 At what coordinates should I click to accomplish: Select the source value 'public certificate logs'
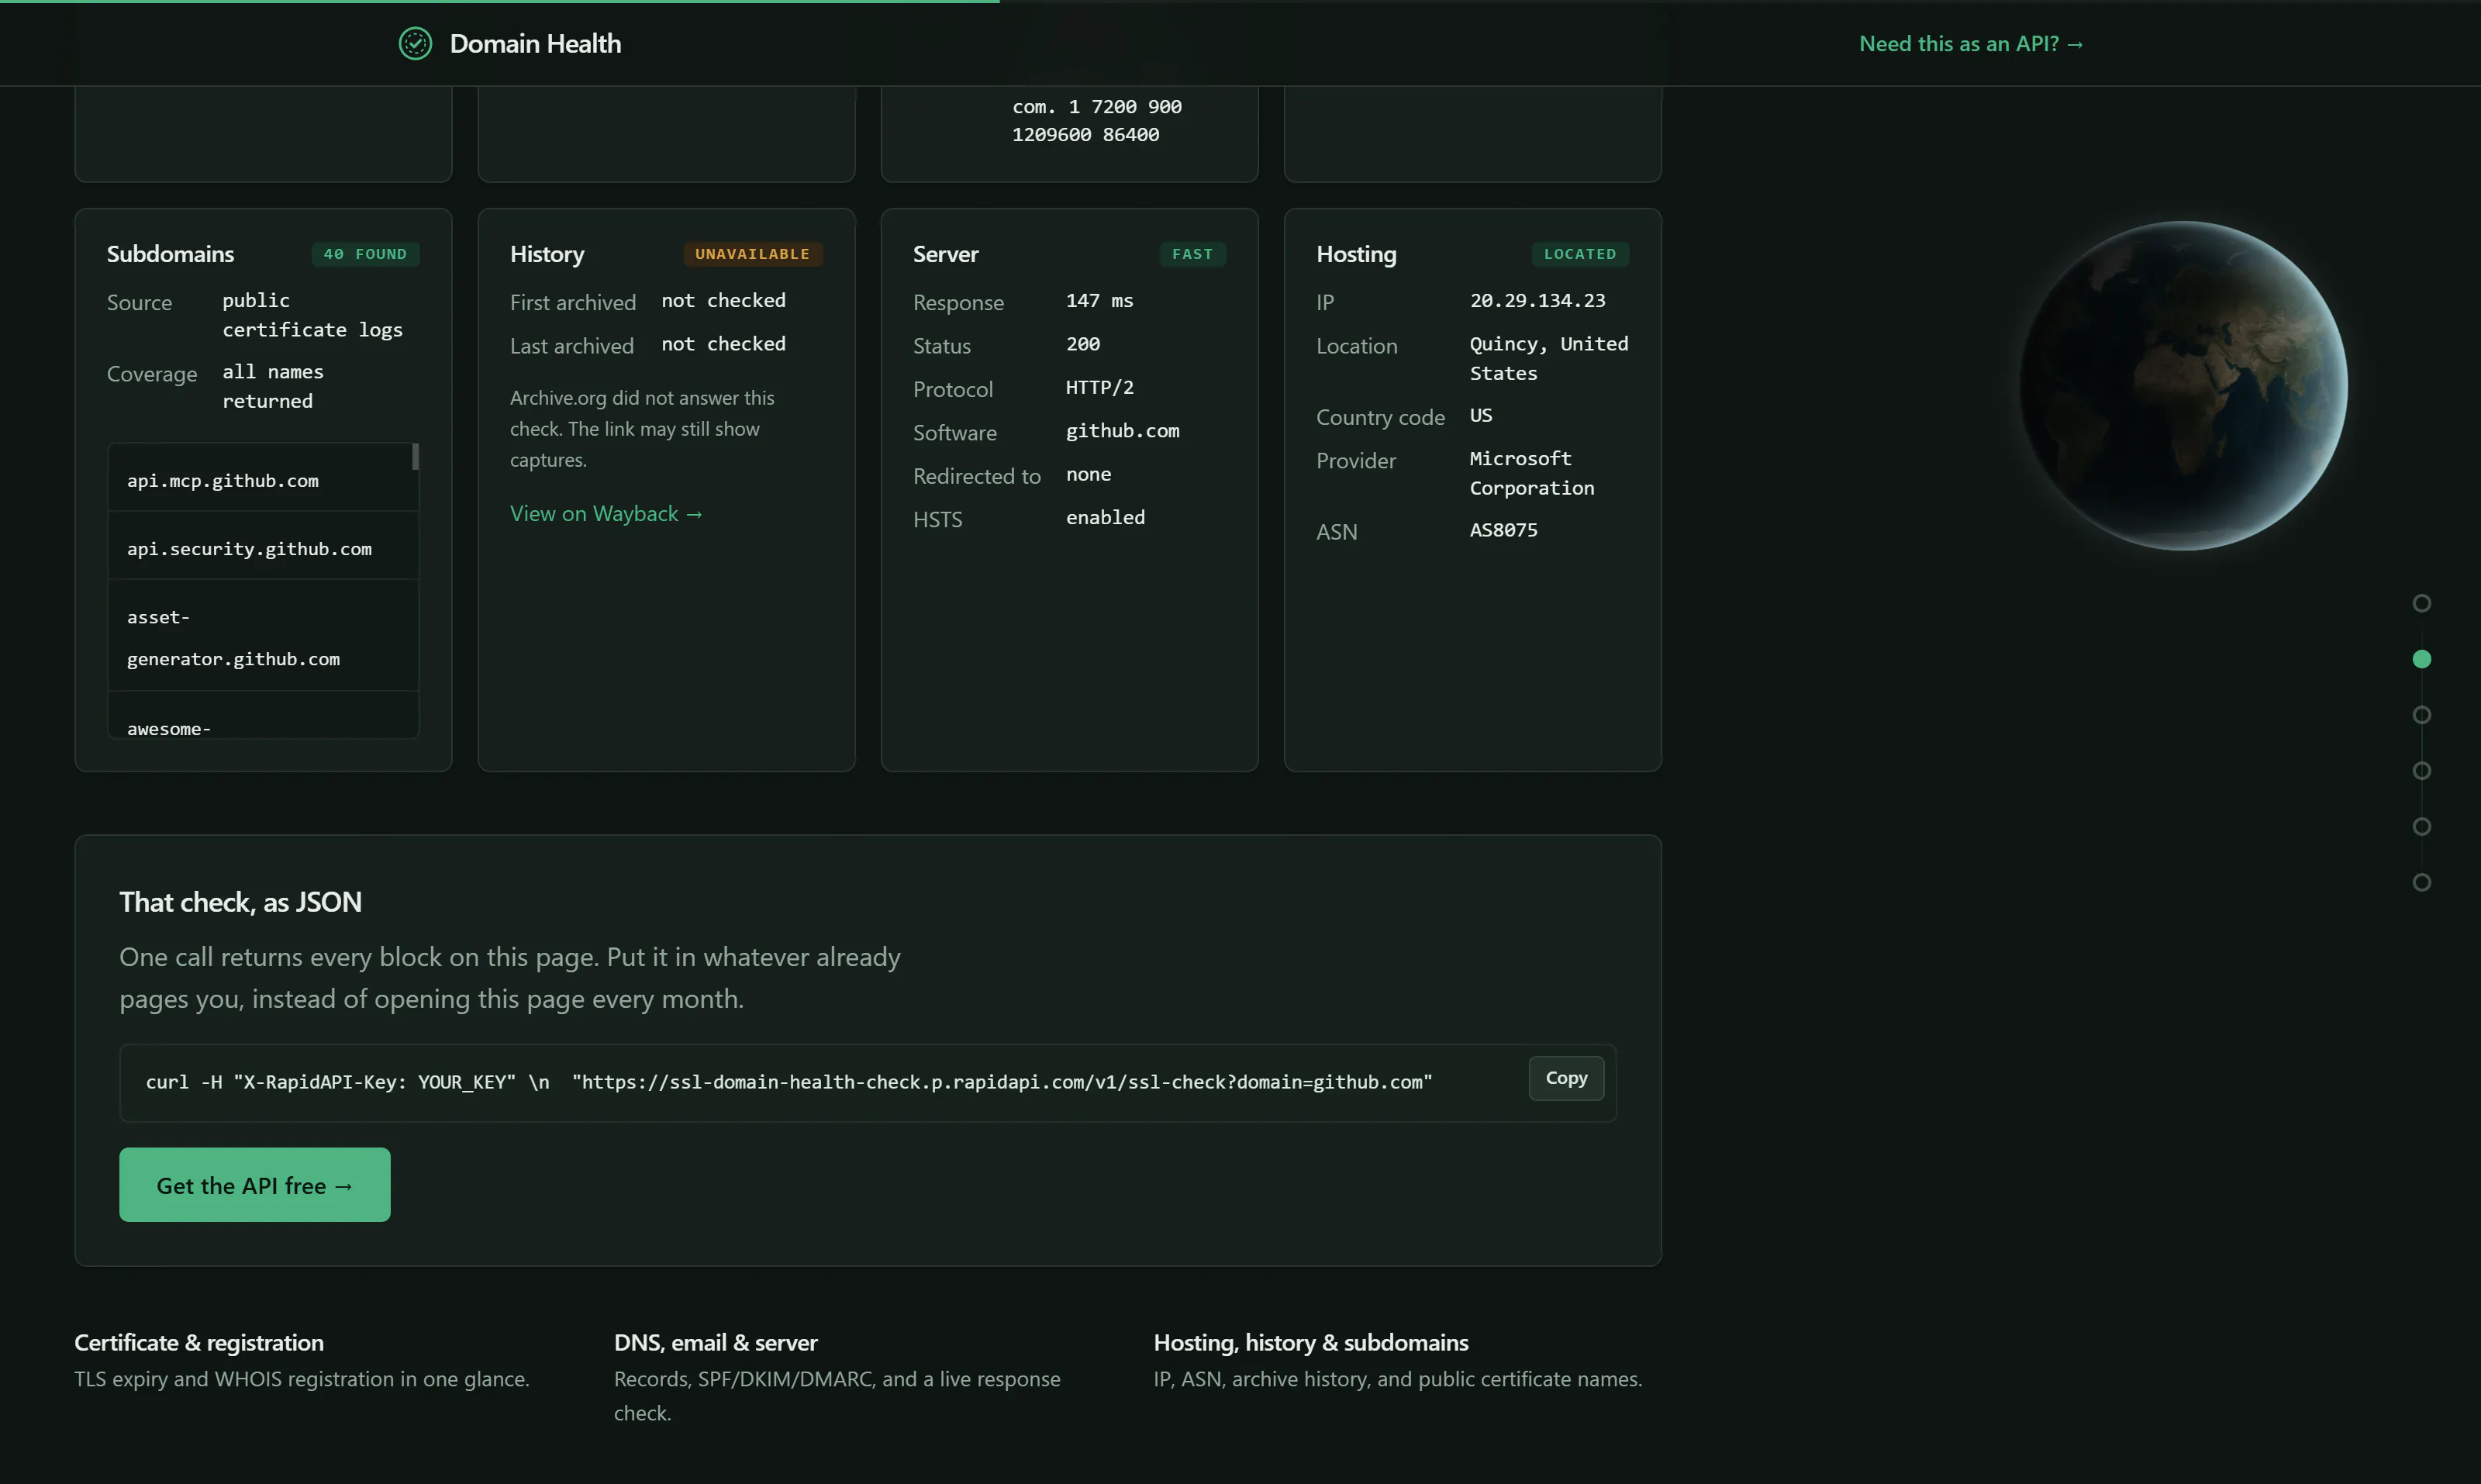click(x=312, y=315)
